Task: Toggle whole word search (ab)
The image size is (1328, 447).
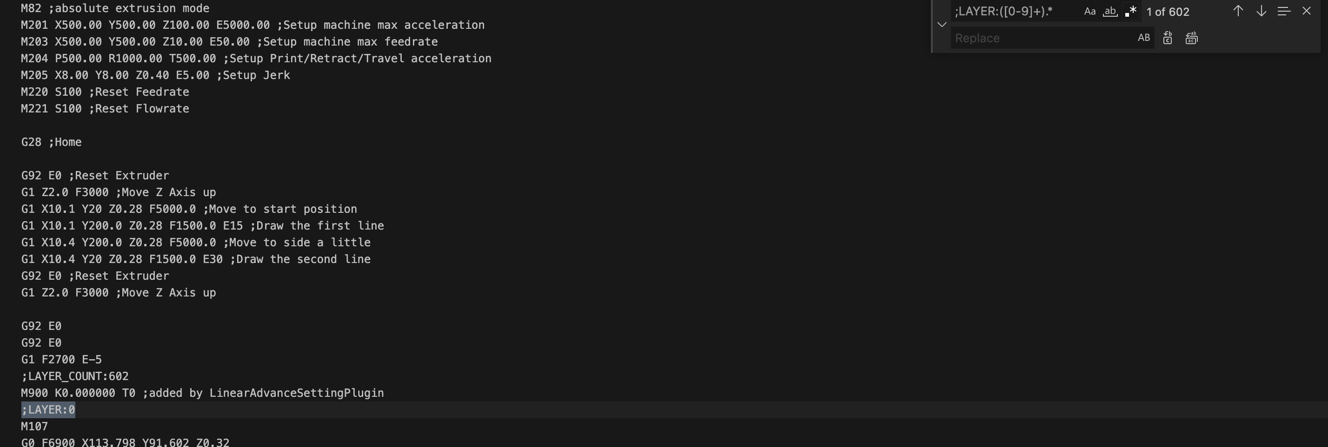Action: tap(1110, 11)
